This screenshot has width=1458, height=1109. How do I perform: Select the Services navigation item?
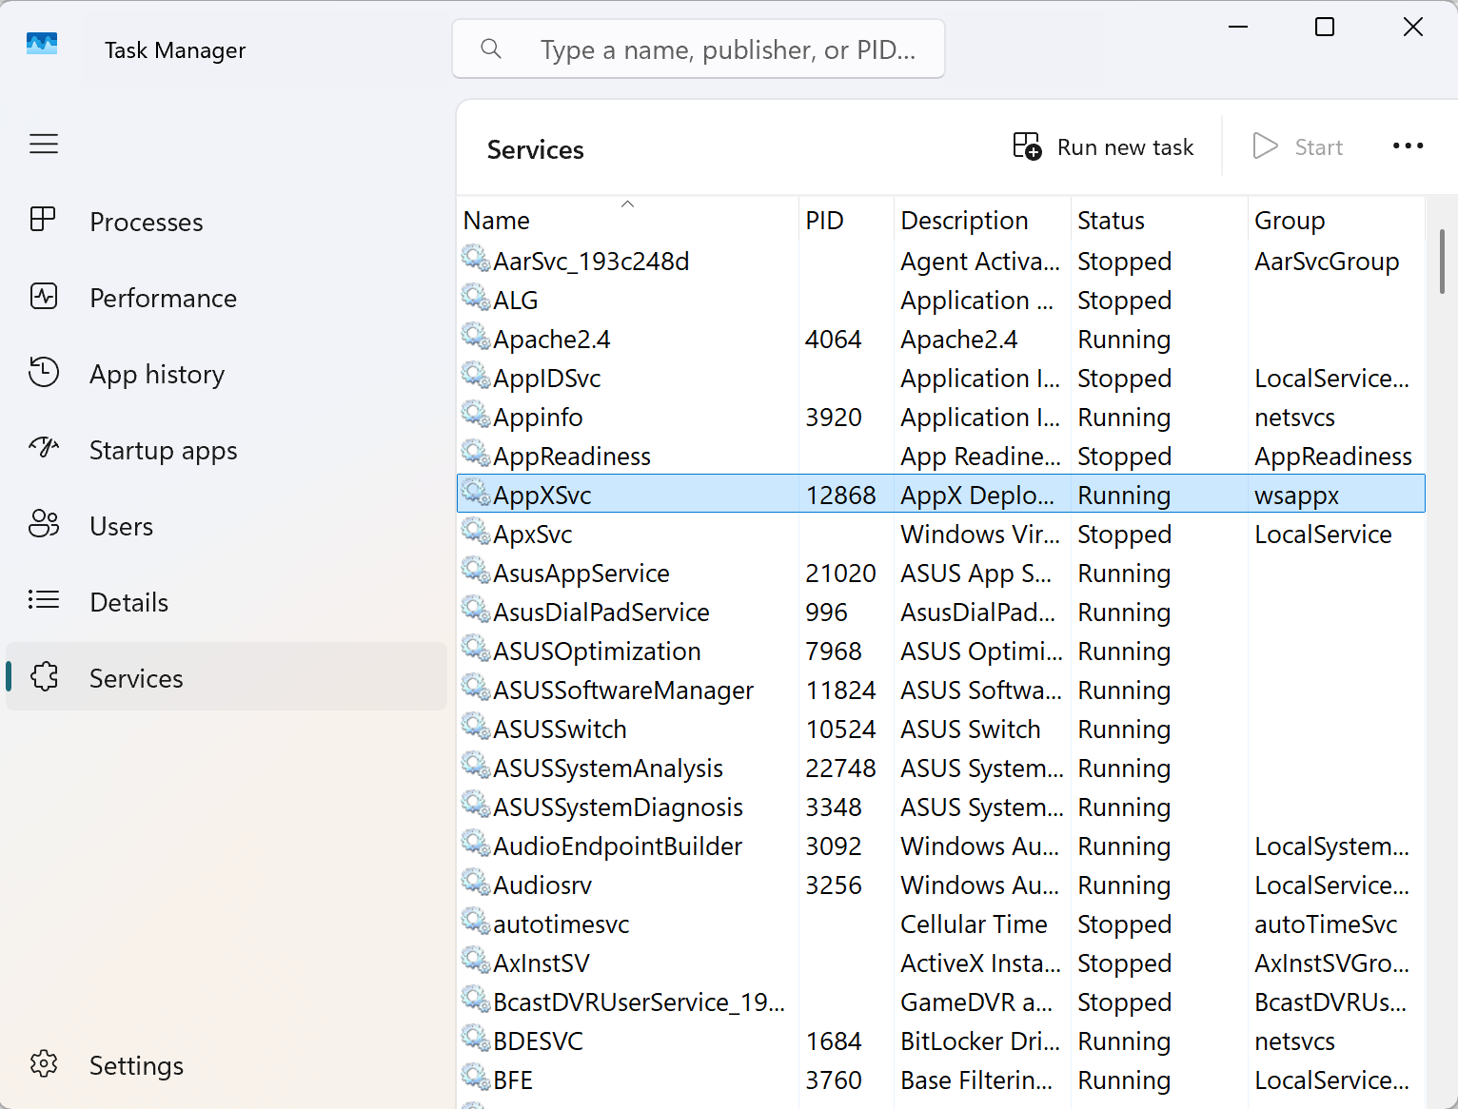(227, 678)
